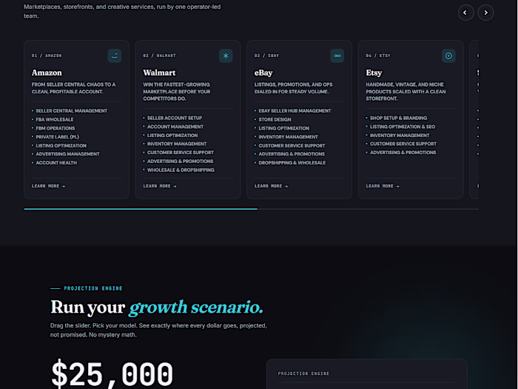This screenshot has height=389, width=518.
Task: Click 'Seller Central Management' list item
Action: coord(71,111)
